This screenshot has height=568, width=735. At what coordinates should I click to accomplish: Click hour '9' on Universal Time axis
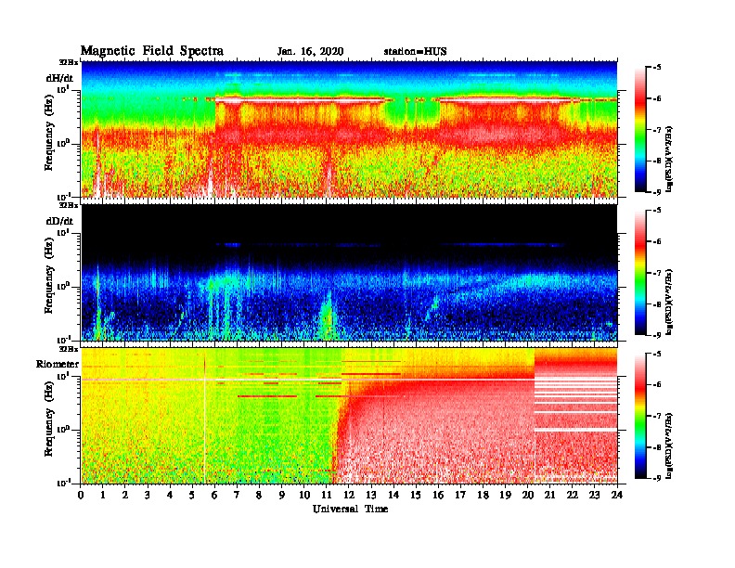[282, 495]
